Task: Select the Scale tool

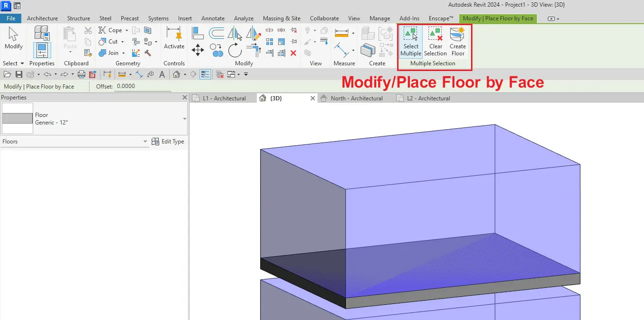Action: [x=281, y=41]
